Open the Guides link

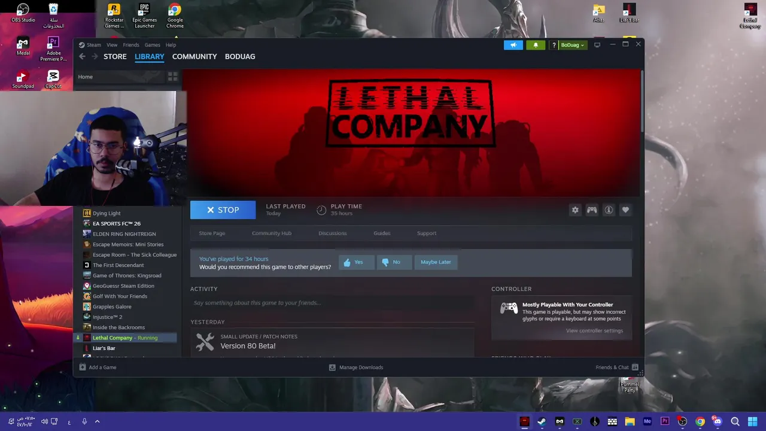tap(382, 233)
